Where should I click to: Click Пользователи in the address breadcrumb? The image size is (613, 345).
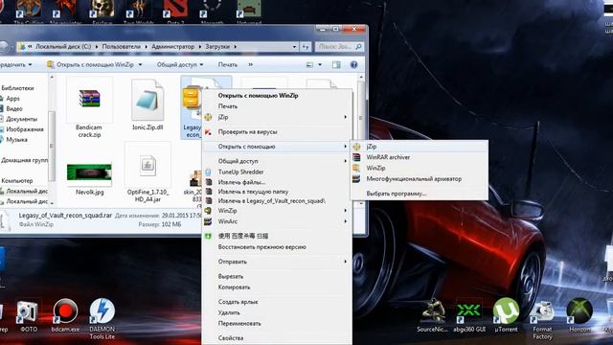[x=122, y=47]
